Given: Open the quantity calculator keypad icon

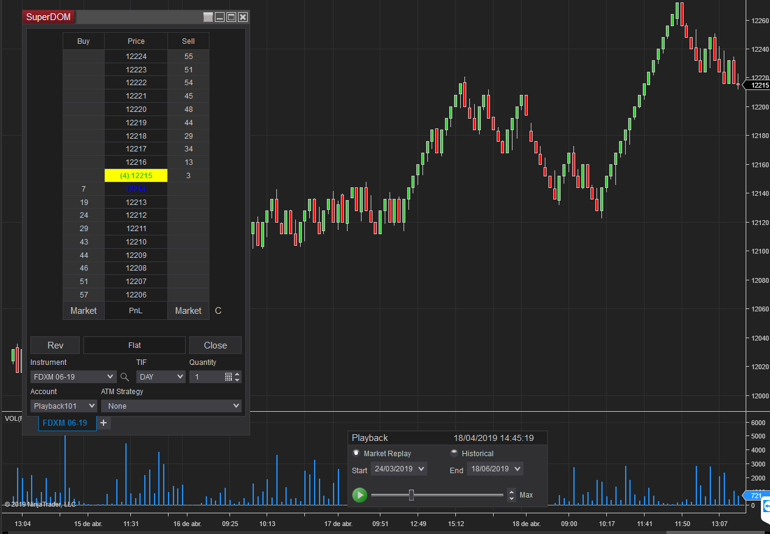Looking at the screenshot, I should point(228,377).
